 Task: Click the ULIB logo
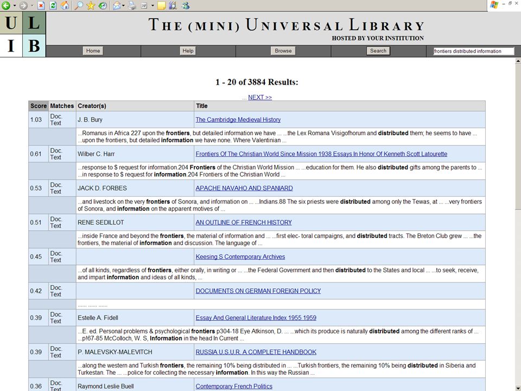pyautogui.click(x=23, y=34)
